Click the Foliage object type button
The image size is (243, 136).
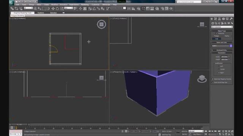point(216,36)
